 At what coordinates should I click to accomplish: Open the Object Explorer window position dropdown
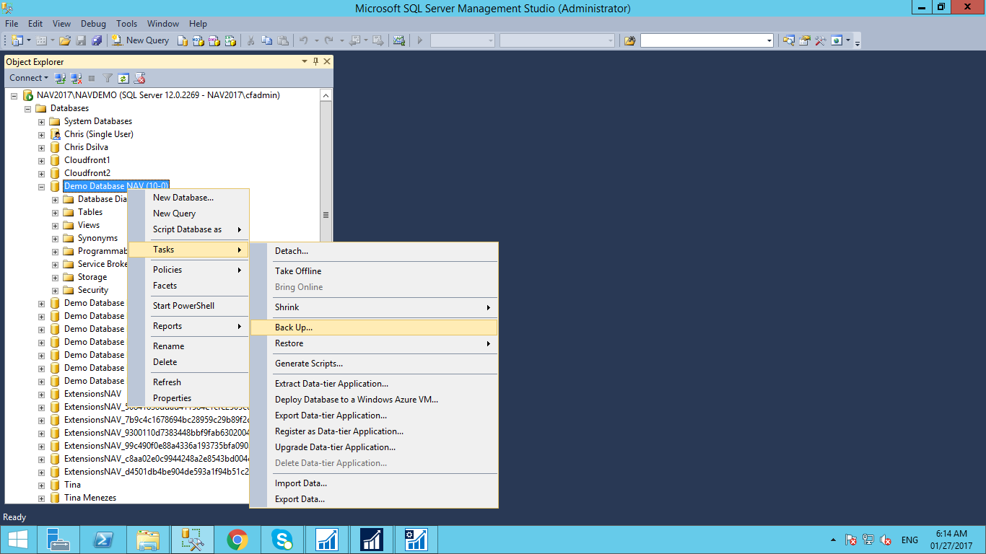(x=305, y=62)
